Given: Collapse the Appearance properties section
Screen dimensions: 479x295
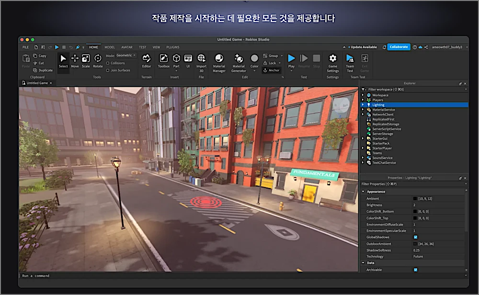Looking at the screenshot, I should [x=363, y=191].
